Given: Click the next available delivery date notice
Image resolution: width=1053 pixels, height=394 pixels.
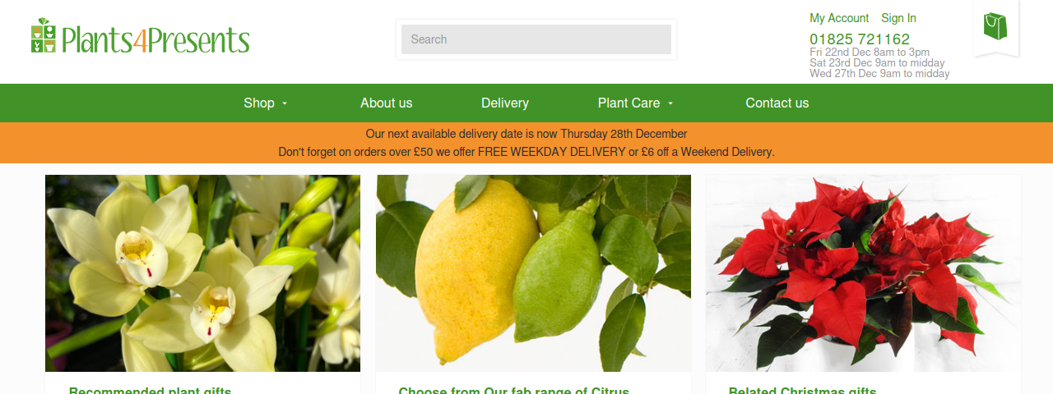Looking at the screenshot, I should 526,134.
